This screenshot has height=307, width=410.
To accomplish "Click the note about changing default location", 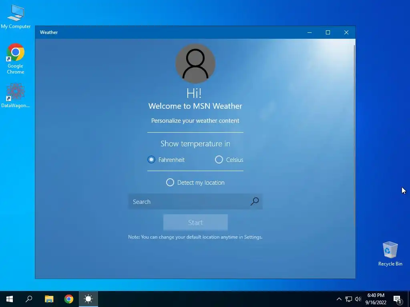I will point(195,237).
